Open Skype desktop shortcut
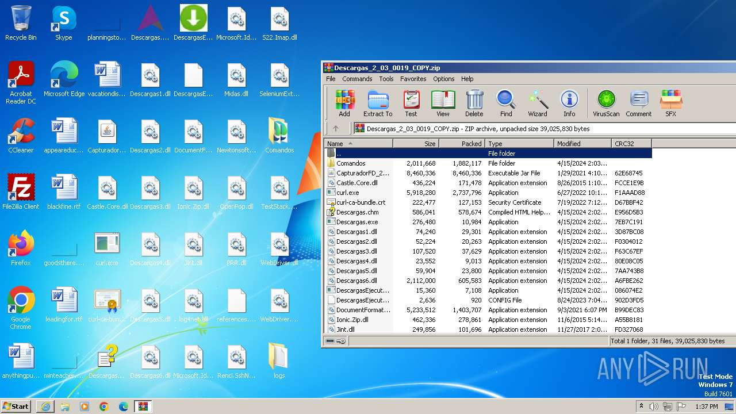 tap(64, 24)
